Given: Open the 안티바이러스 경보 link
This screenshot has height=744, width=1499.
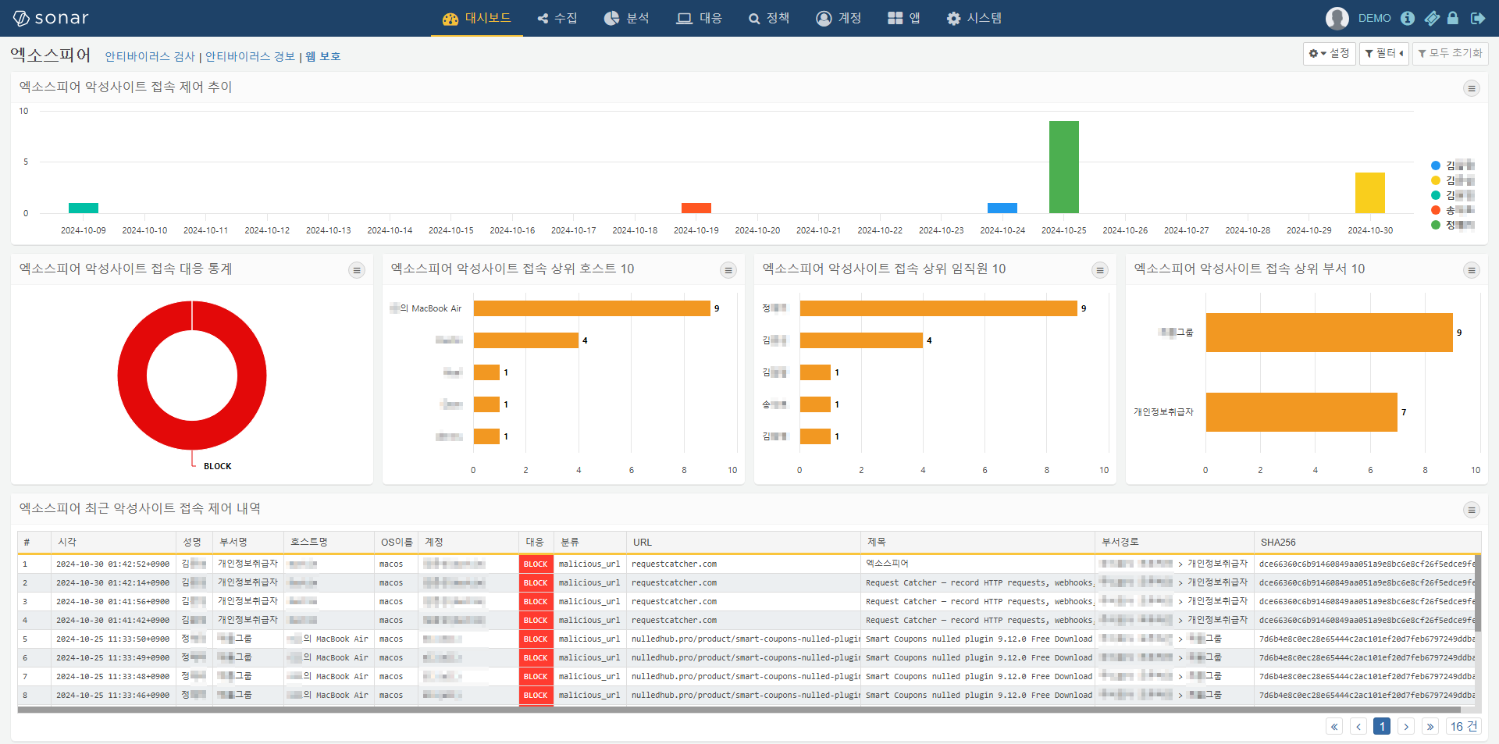Looking at the screenshot, I should [250, 56].
